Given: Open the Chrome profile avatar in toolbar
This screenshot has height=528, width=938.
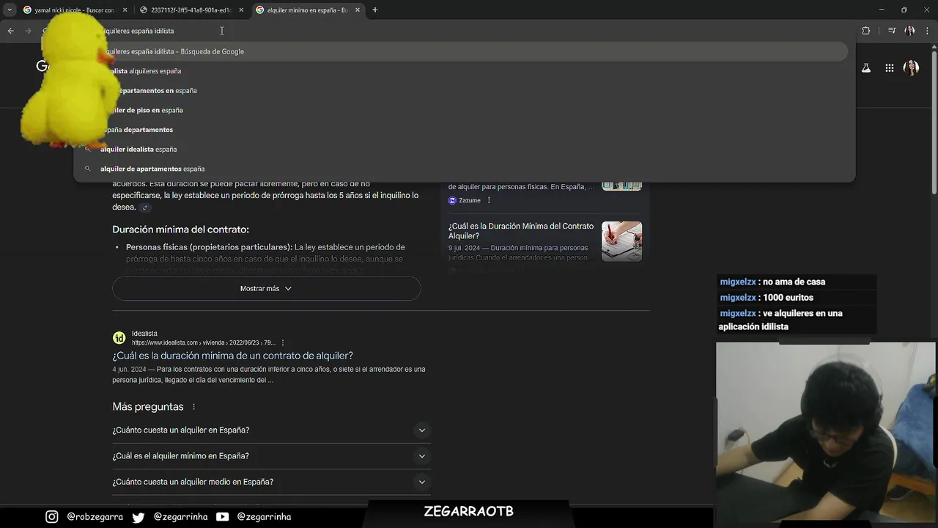Looking at the screenshot, I should click(910, 31).
